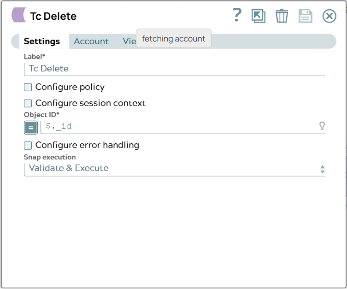Delete the snap with the trash icon
The image size is (347, 289).
tap(282, 16)
